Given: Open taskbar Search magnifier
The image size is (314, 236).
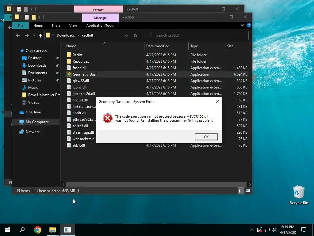Looking at the screenshot, I should point(22,230).
